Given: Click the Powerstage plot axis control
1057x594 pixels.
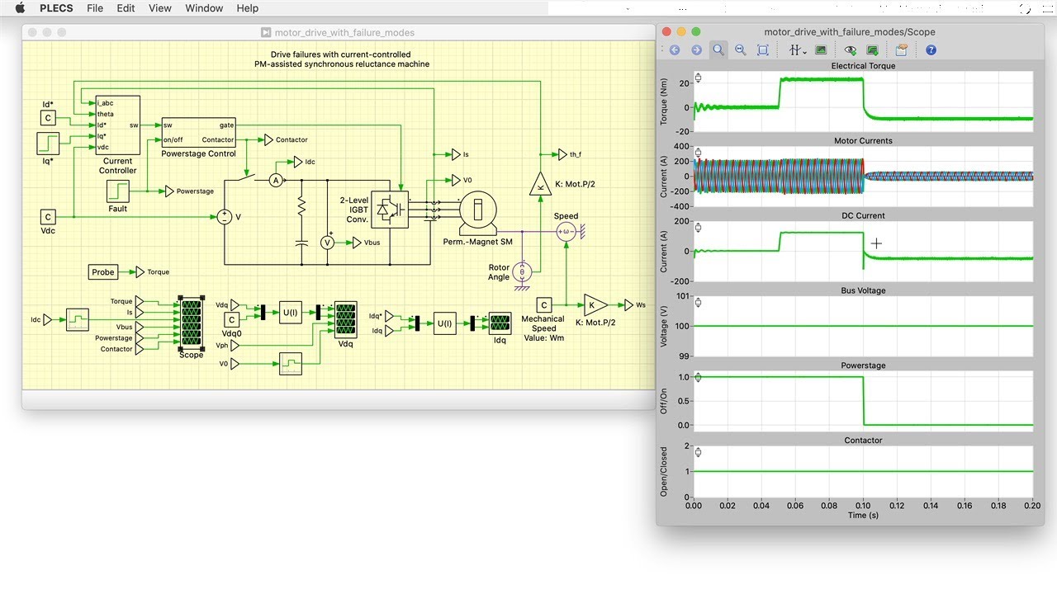Looking at the screenshot, I should [699, 378].
